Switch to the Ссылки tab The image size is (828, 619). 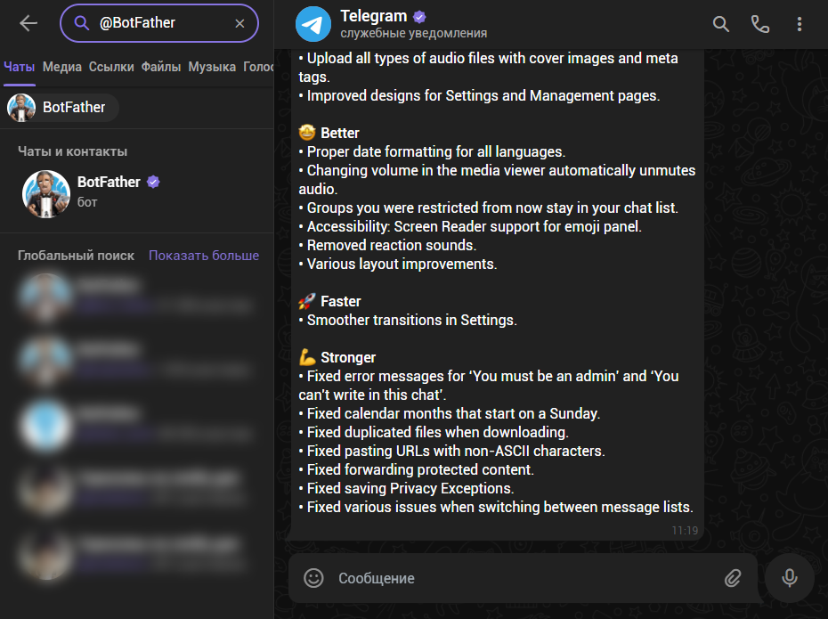111,67
